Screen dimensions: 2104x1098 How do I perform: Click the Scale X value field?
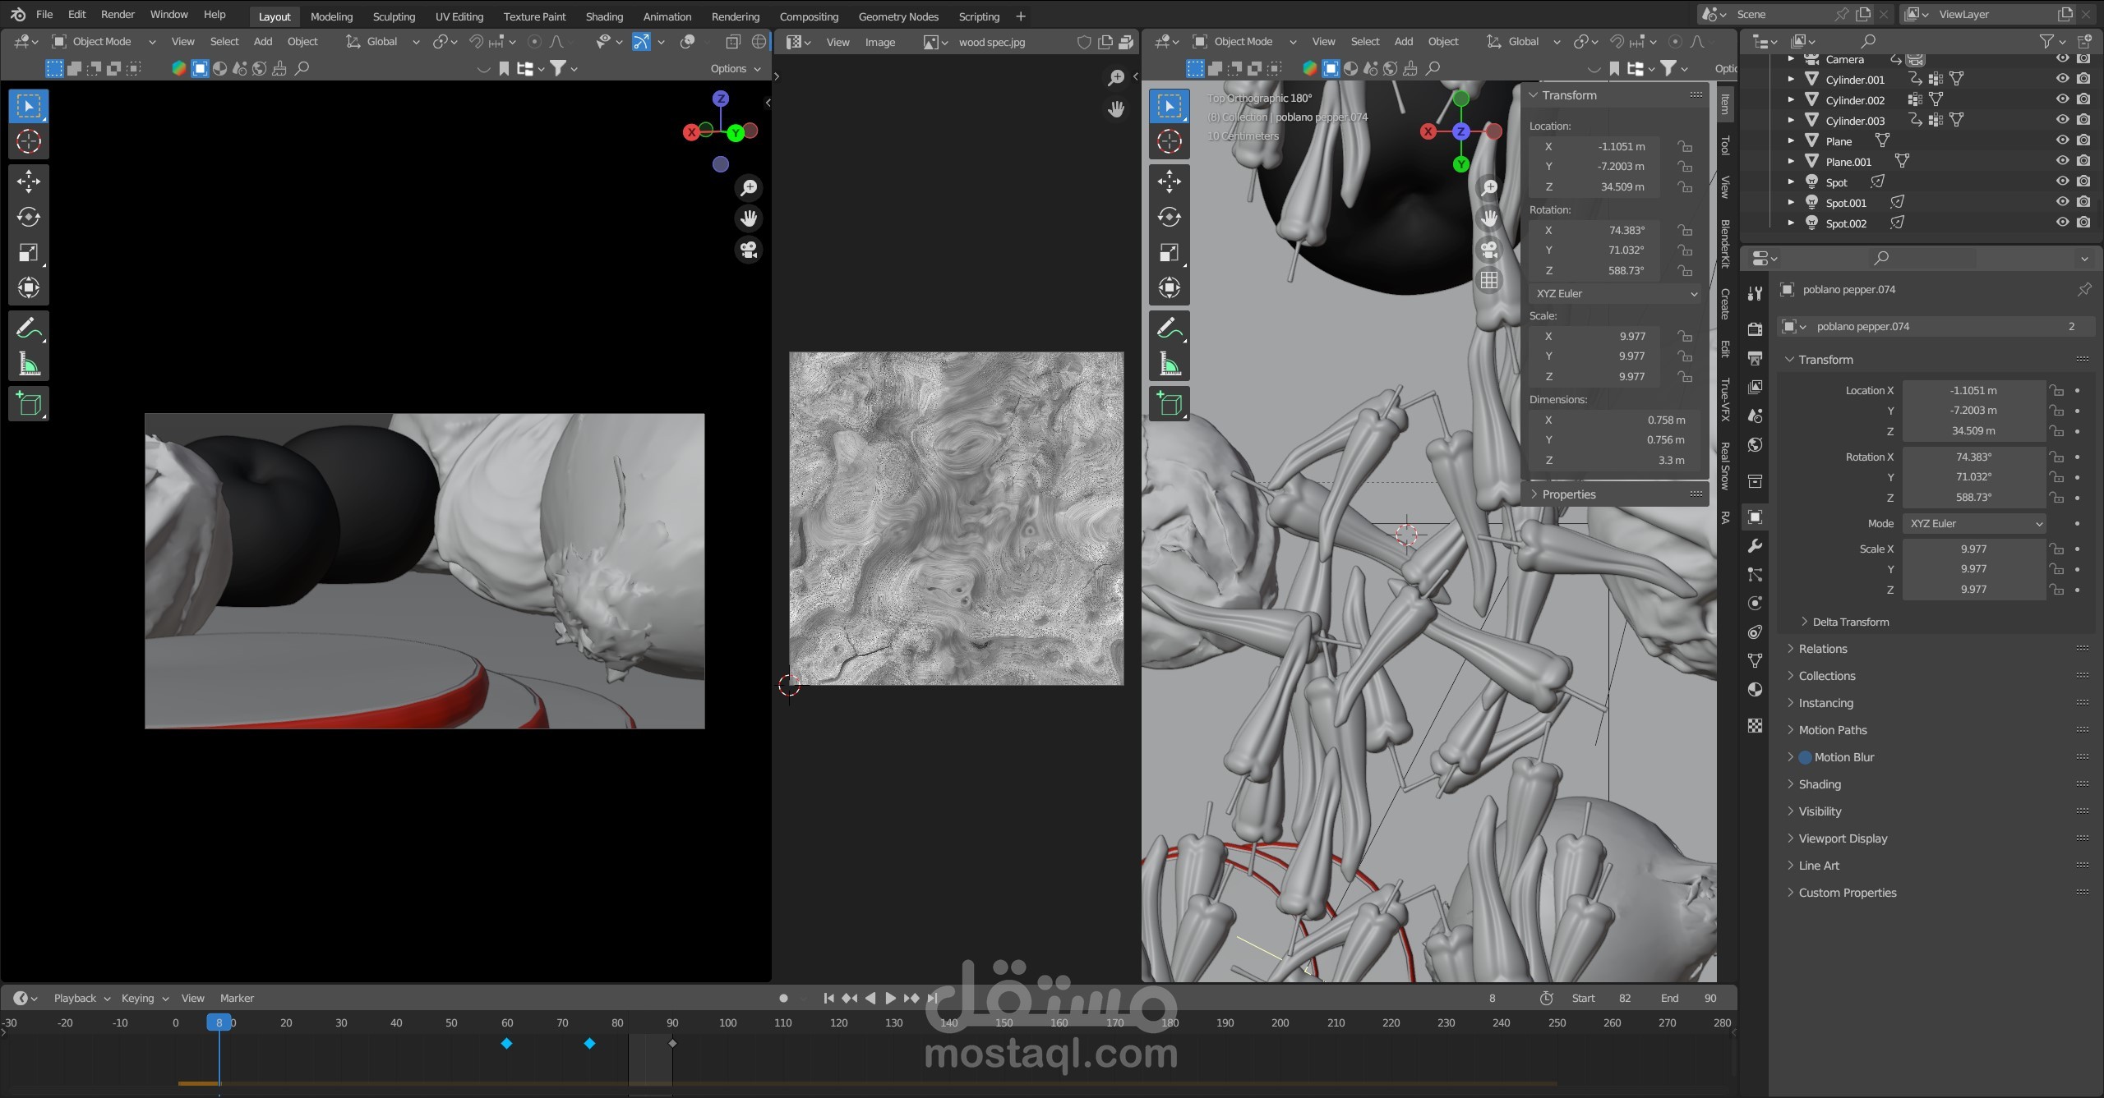point(1973,549)
